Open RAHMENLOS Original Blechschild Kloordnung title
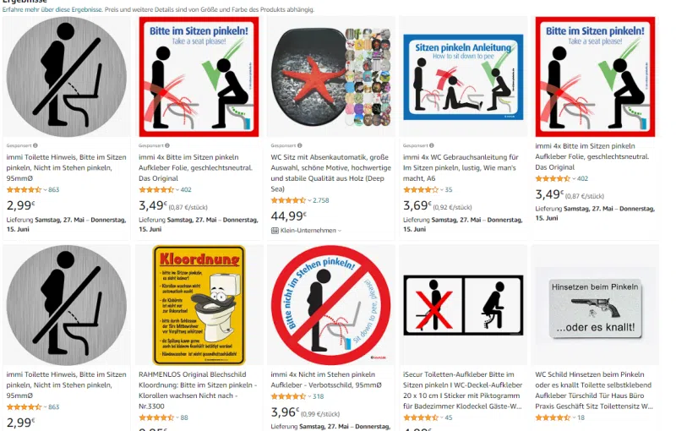 (198, 390)
